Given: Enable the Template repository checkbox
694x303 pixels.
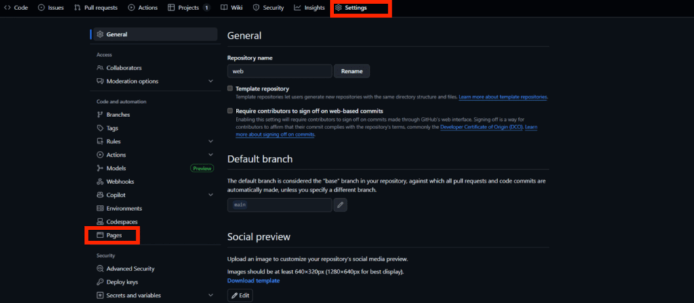Looking at the screenshot, I should click(x=230, y=89).
